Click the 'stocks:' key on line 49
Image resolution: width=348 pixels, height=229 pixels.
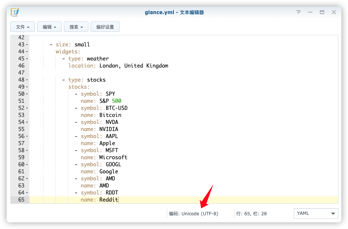79,87
